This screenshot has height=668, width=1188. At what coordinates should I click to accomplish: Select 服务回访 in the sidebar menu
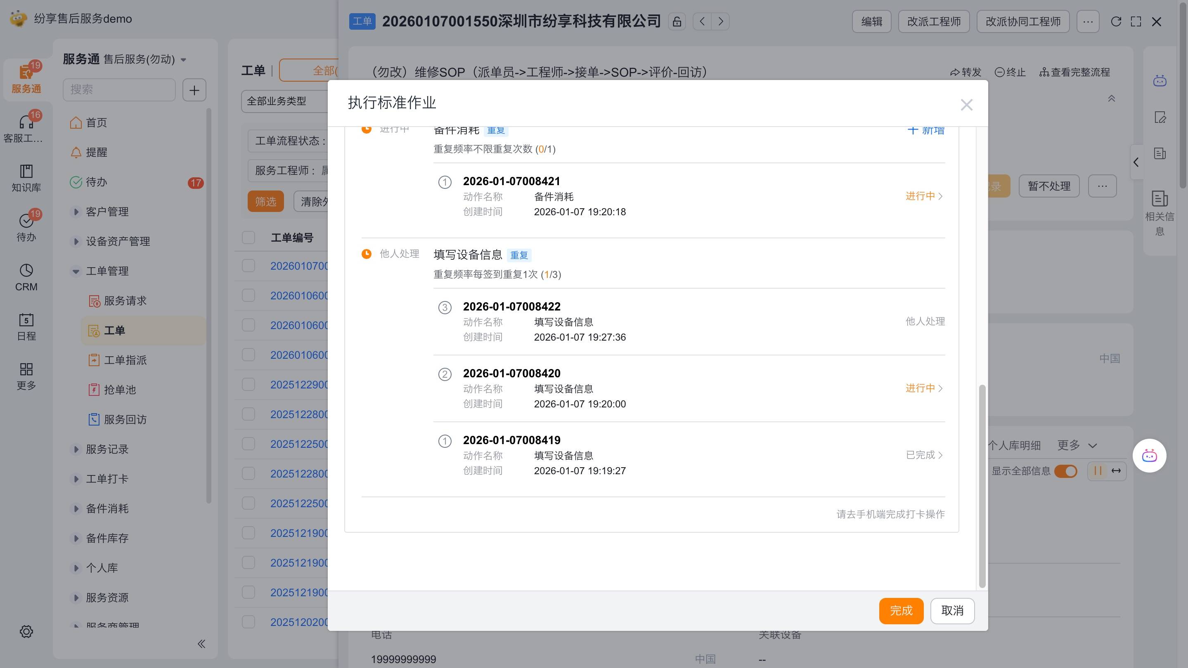(x=125, y=419)
